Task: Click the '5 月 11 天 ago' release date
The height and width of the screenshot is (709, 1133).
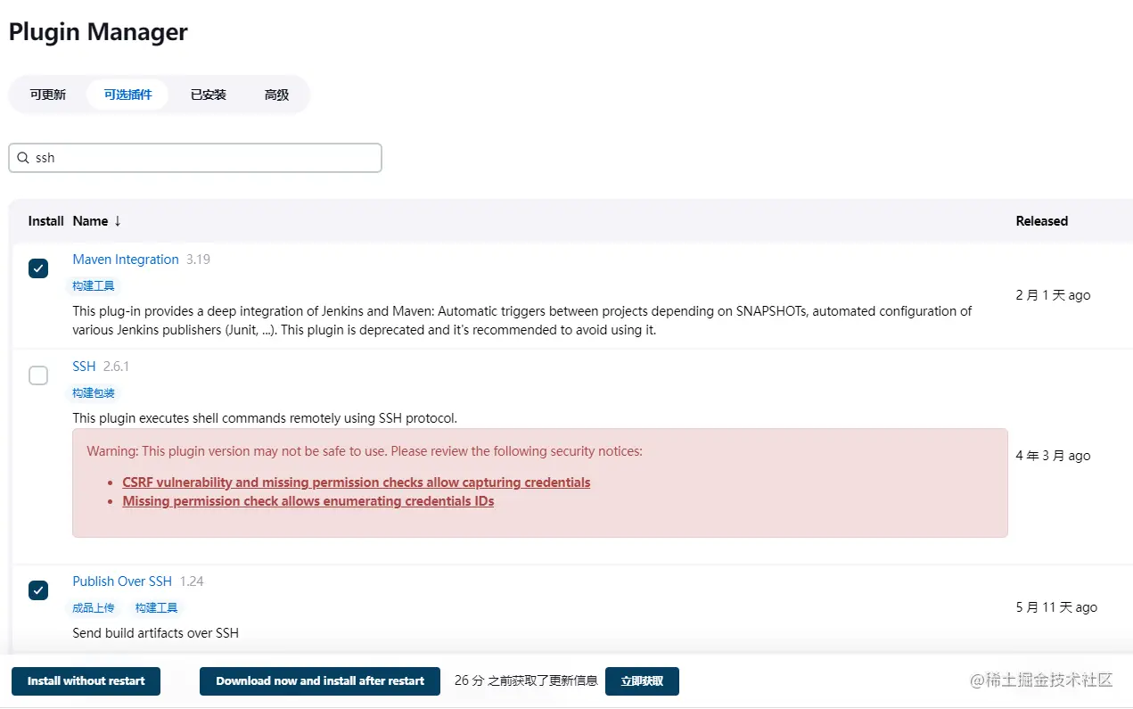Action: click(1056, 607)
